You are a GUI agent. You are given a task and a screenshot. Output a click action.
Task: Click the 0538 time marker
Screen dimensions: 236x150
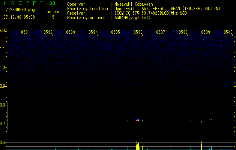(x=183, y=32)
